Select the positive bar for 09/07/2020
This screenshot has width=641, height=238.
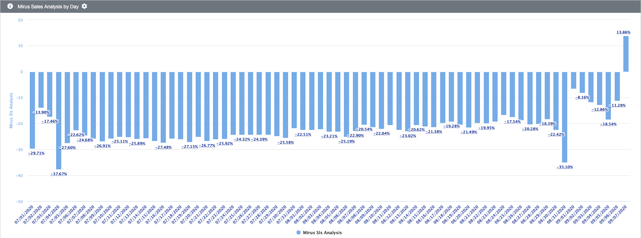[x=626, y=54]
